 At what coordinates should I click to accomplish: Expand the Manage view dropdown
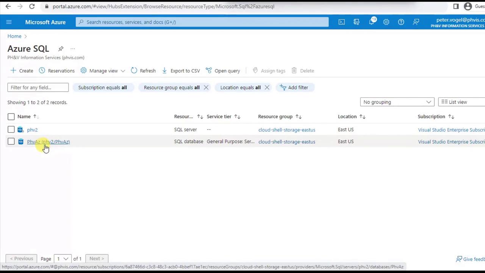[103, 71]
